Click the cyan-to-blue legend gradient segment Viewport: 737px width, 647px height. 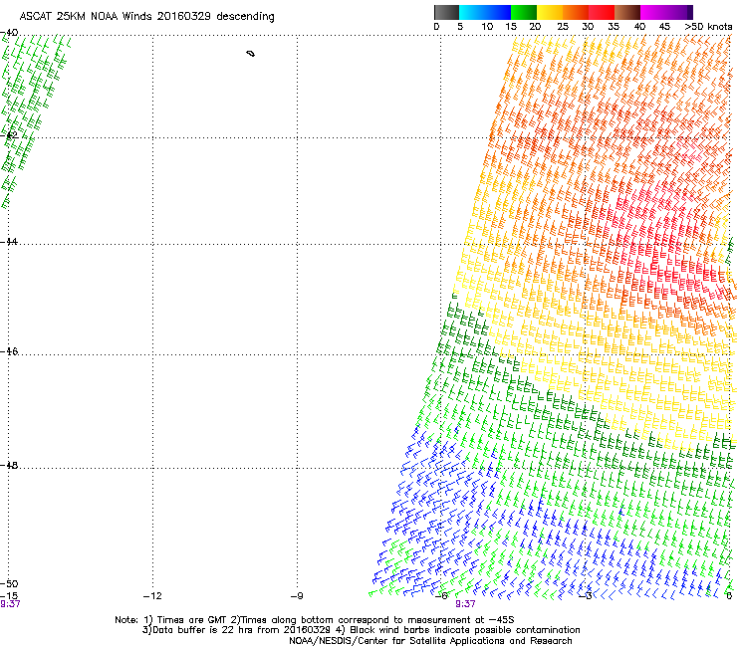pyautogui.click(x=485, y=12)
